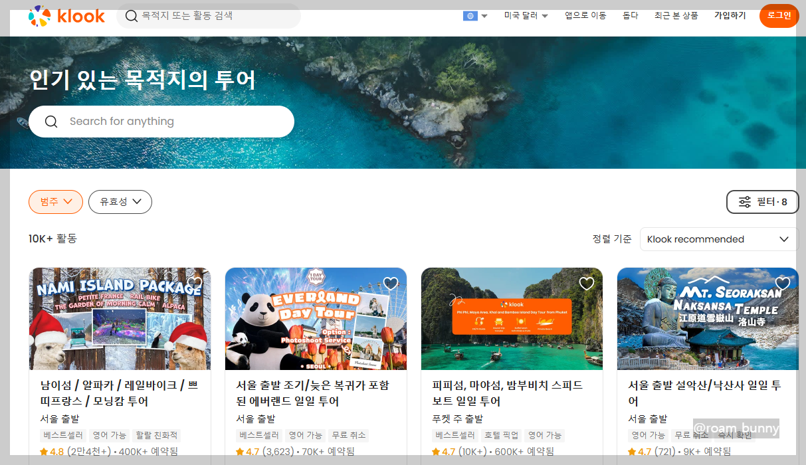Open the Mt. Seoraksan Naksansa thumbnail
This screenshot has width=806, height=465.
pos(708,319)
